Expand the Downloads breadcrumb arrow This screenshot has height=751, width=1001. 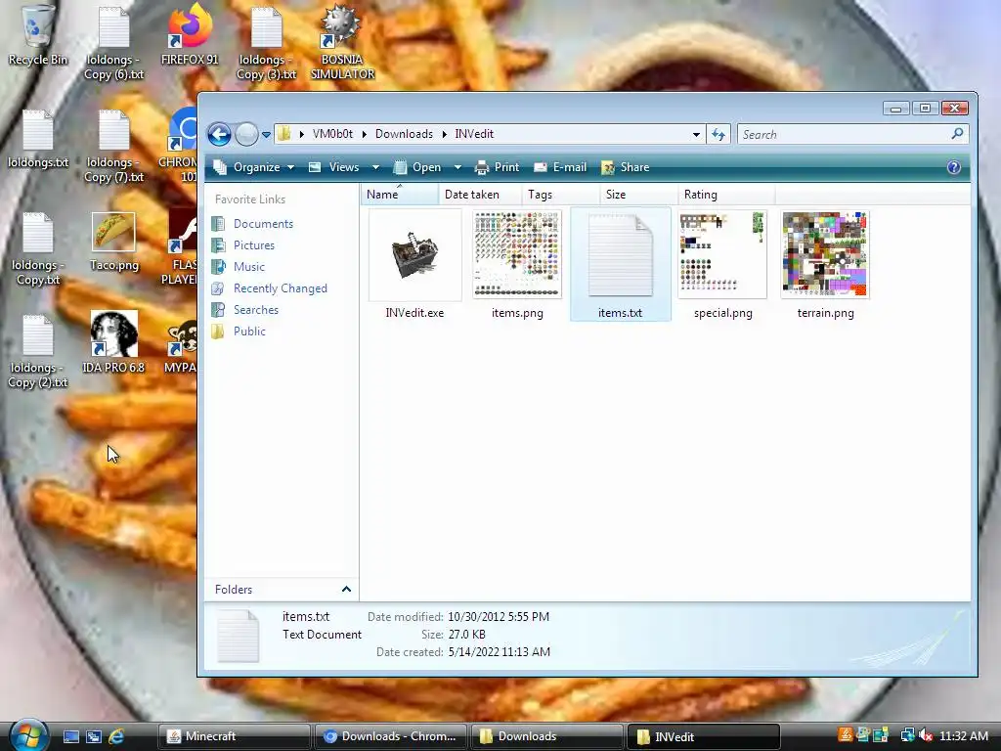pyautogui.click(x=444, y=134)
